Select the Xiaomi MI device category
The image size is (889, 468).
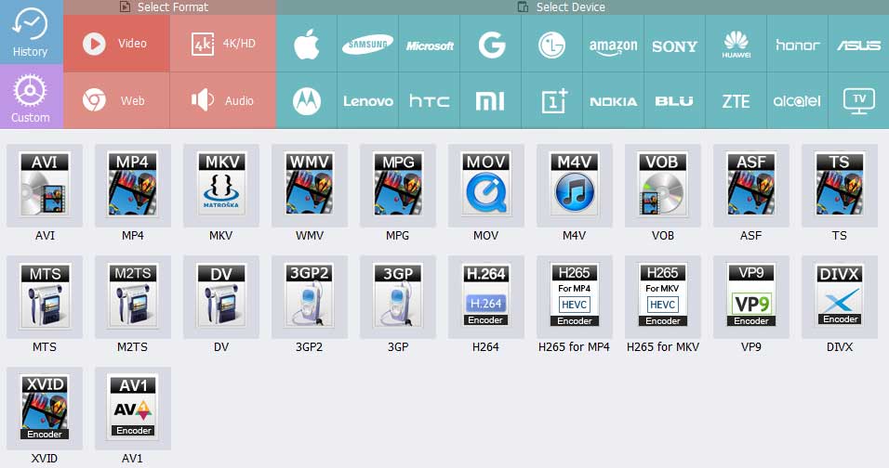pyautogui.click(x=491, y=100)
